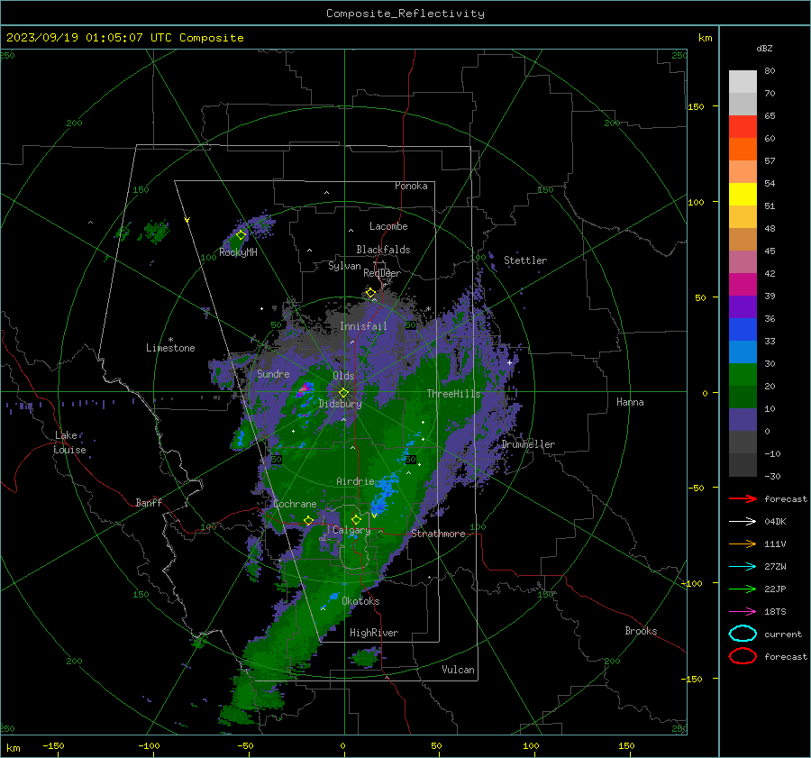Viewport: 811px width, 758px height.
Task: Click the 18TS legend label
Action: pos(775,612)
